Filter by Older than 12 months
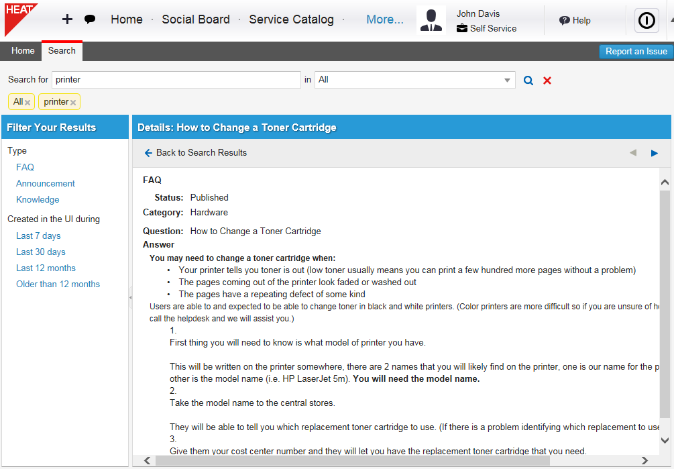Screen dimensions: 674x469 [58, 284]
